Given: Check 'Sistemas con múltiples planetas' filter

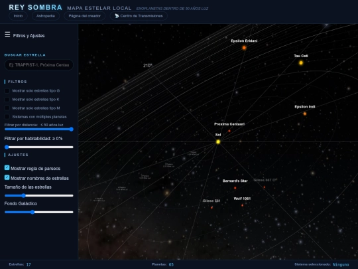Looking at the screenshot, I should [7, 117].
